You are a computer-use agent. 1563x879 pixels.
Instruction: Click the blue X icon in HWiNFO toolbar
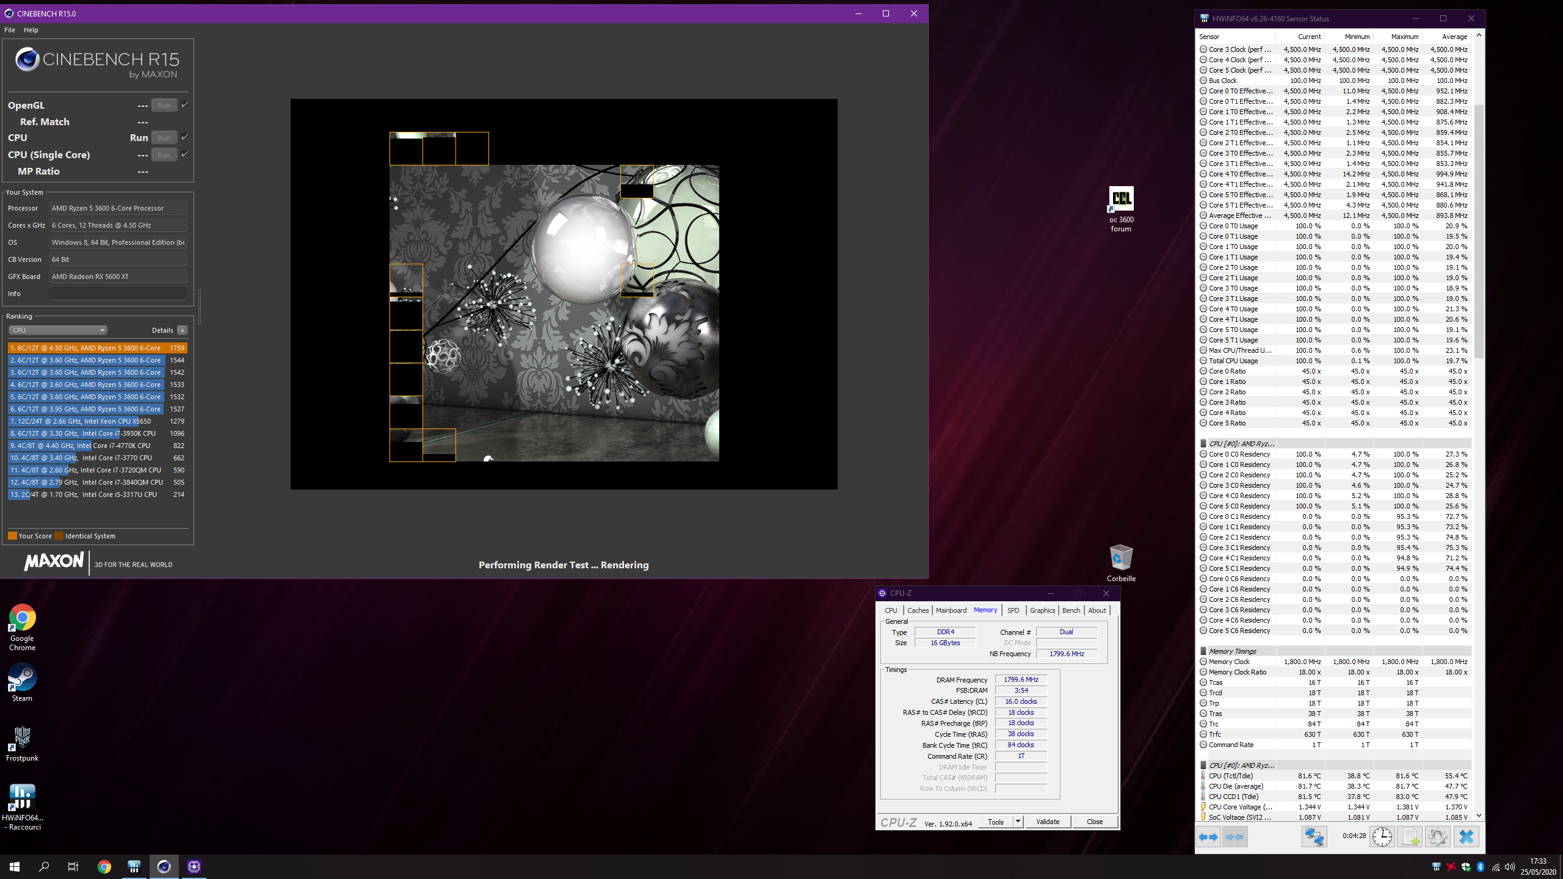point(1466,836)
